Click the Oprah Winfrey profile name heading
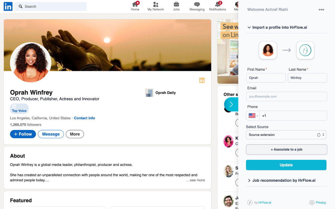The height and width of the screenshot is (209, 335). [31, 92]
